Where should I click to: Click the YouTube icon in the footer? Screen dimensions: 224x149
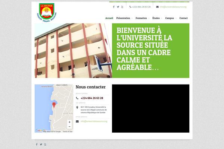(x=45, y=144)
